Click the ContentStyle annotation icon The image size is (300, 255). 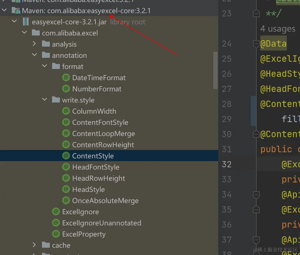coord(66,156)
